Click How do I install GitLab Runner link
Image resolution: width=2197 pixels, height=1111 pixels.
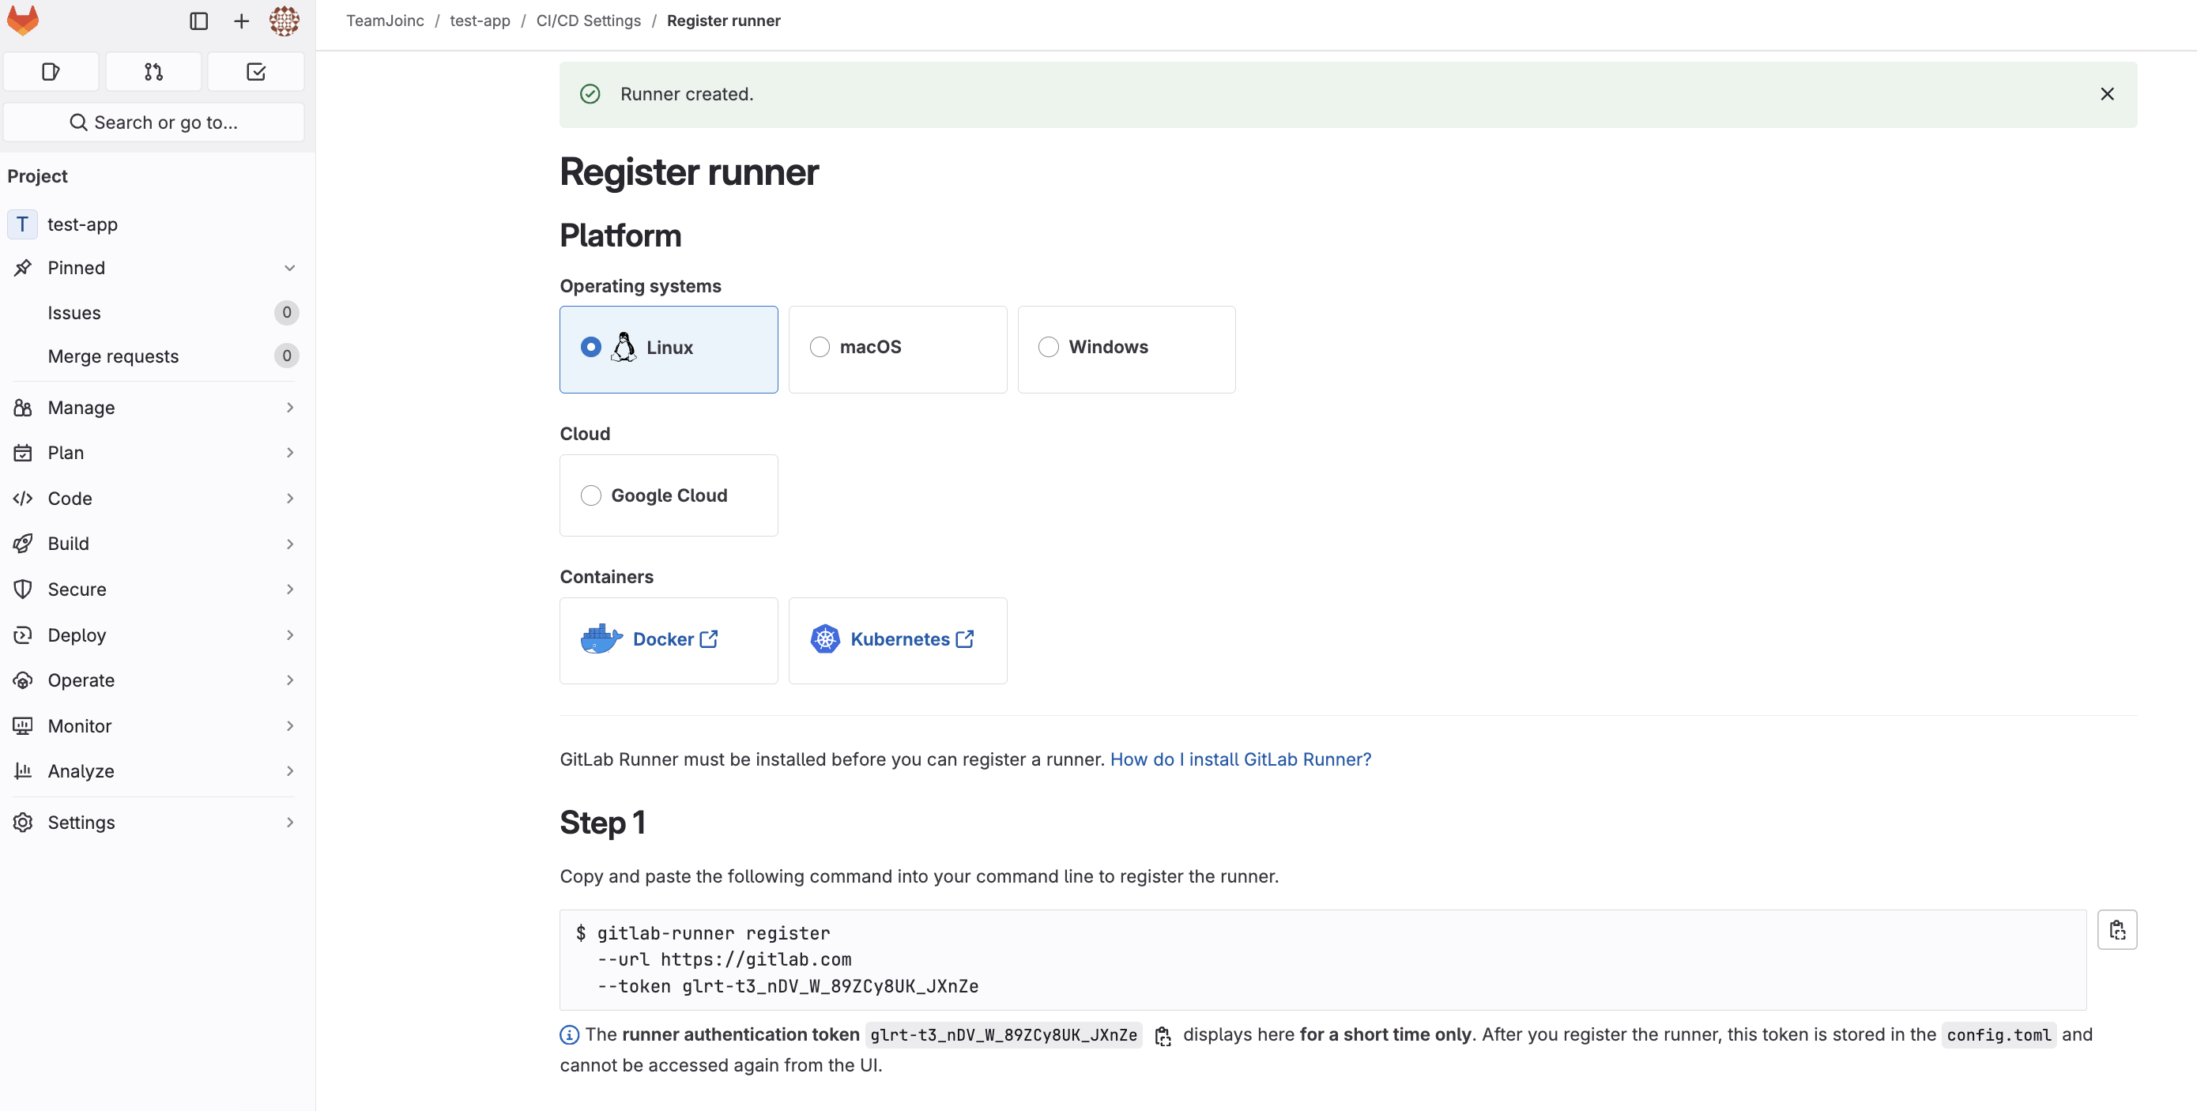[1240, 759]
